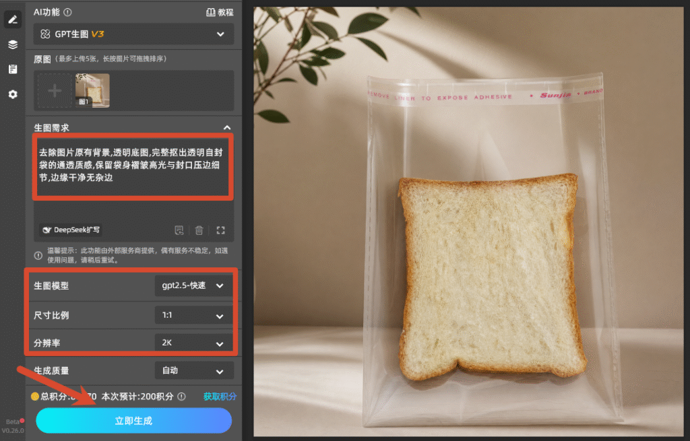
Task: Clear prompt with the trash icon
Action: coord(199,230)
